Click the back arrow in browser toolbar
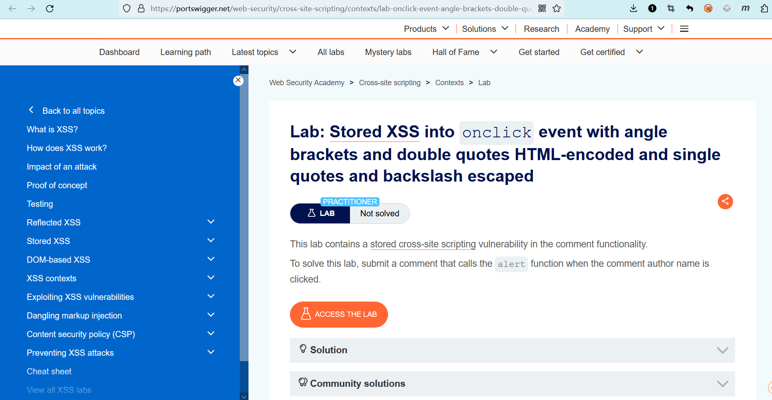The image size is (772, 400). 12,9
